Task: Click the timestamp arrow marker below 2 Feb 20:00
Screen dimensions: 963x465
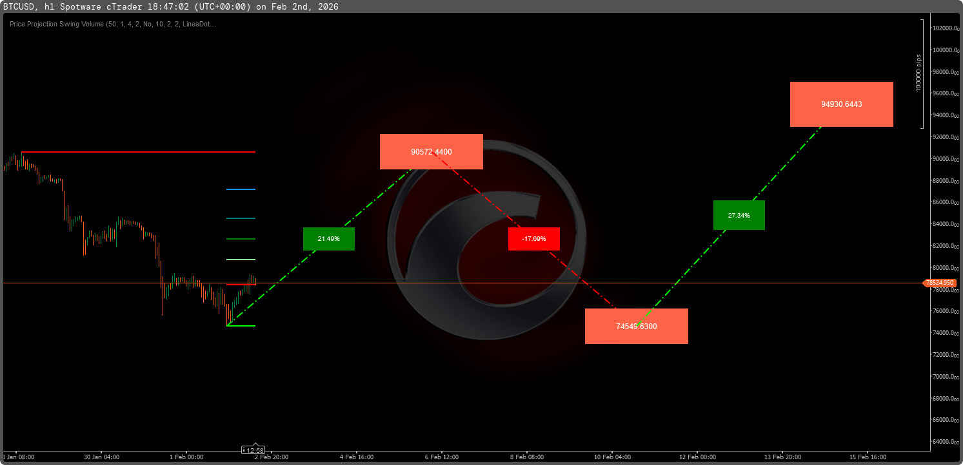Action: pyautogui.click(x=255, y=444)
